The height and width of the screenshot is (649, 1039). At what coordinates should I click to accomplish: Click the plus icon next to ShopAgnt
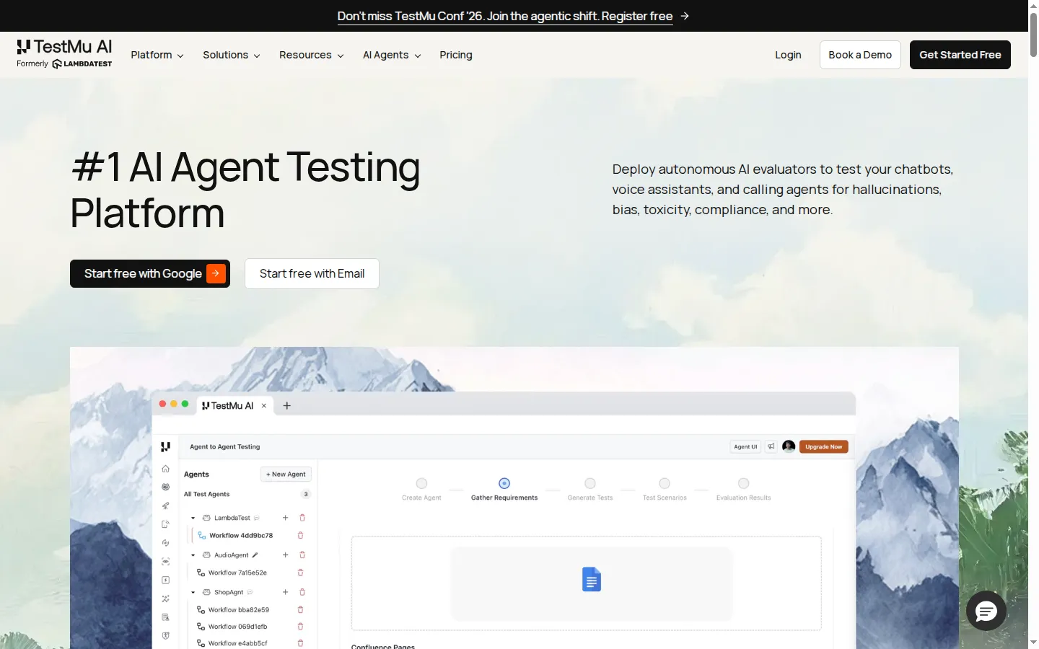point(285,592)
